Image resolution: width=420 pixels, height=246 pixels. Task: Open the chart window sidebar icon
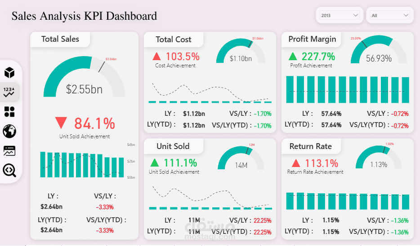pyautogui.click(x=9, y=151)
